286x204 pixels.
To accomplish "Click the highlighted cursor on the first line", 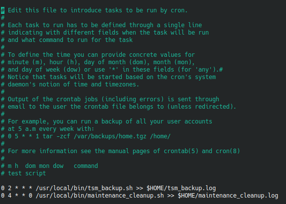I will click(x=3, y=10).
